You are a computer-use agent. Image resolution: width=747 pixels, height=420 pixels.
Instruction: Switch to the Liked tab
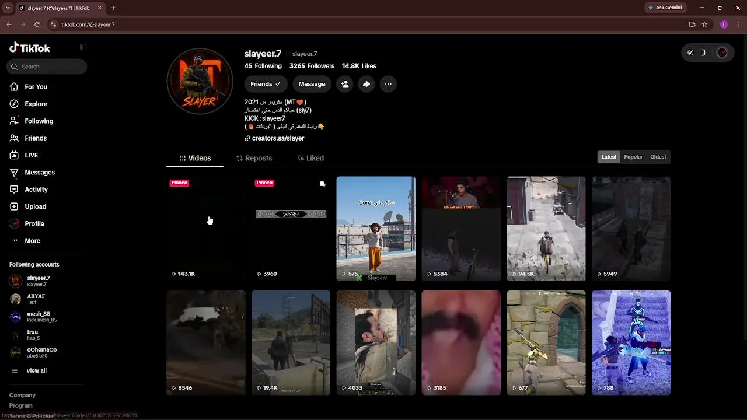click(x=310, y=158)
